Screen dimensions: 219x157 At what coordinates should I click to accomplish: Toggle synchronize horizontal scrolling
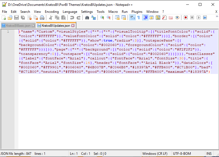tap(124, 18)
